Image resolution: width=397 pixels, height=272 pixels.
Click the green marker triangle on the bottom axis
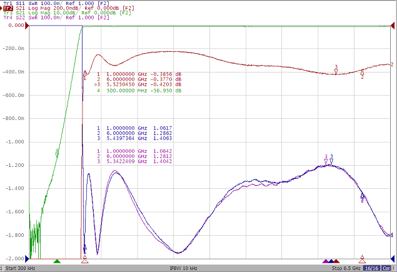pos(58,261)
